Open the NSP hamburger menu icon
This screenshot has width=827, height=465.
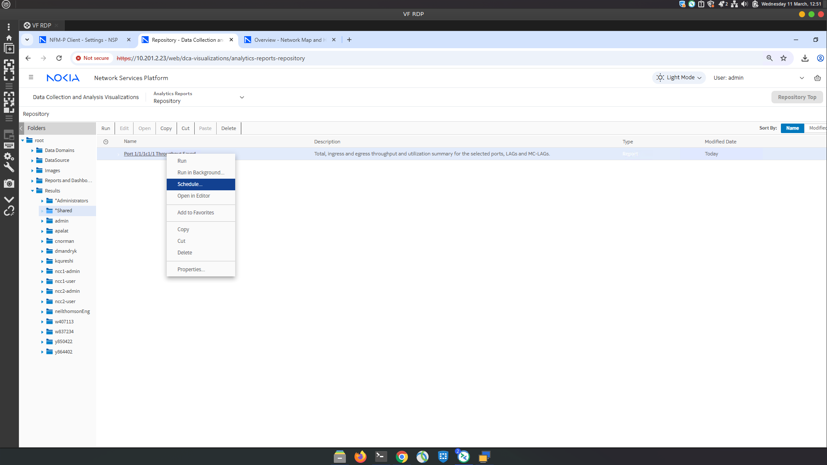pyautogui.click(x=31, y=77)
